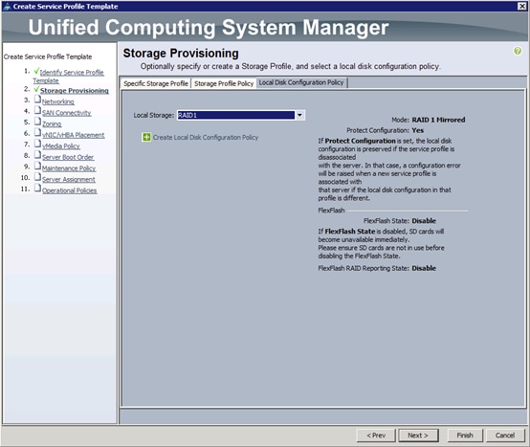Go to vNIC/vHBA Placement step
This screenshot has height=447, width=530.
[x=74, y=135]
